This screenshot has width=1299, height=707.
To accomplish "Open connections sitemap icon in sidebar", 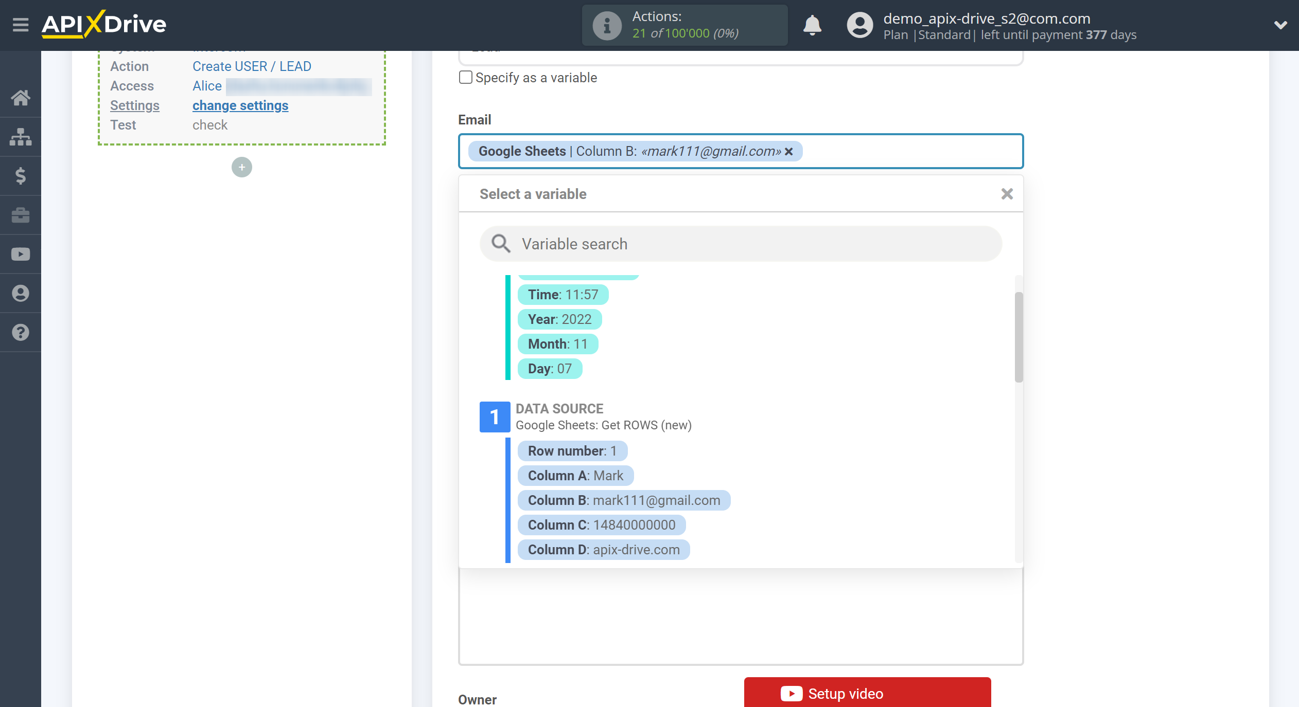I will 21,137.
